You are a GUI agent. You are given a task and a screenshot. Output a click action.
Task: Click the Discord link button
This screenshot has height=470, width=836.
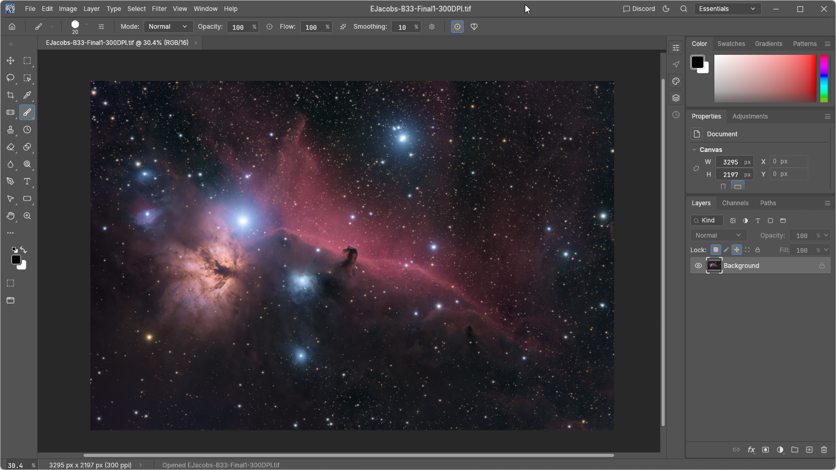[639, 9]
